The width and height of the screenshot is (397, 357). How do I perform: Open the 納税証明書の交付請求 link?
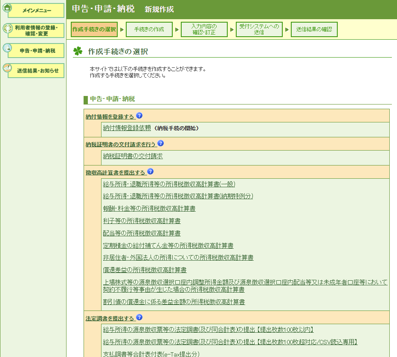(x=133, y=156)
